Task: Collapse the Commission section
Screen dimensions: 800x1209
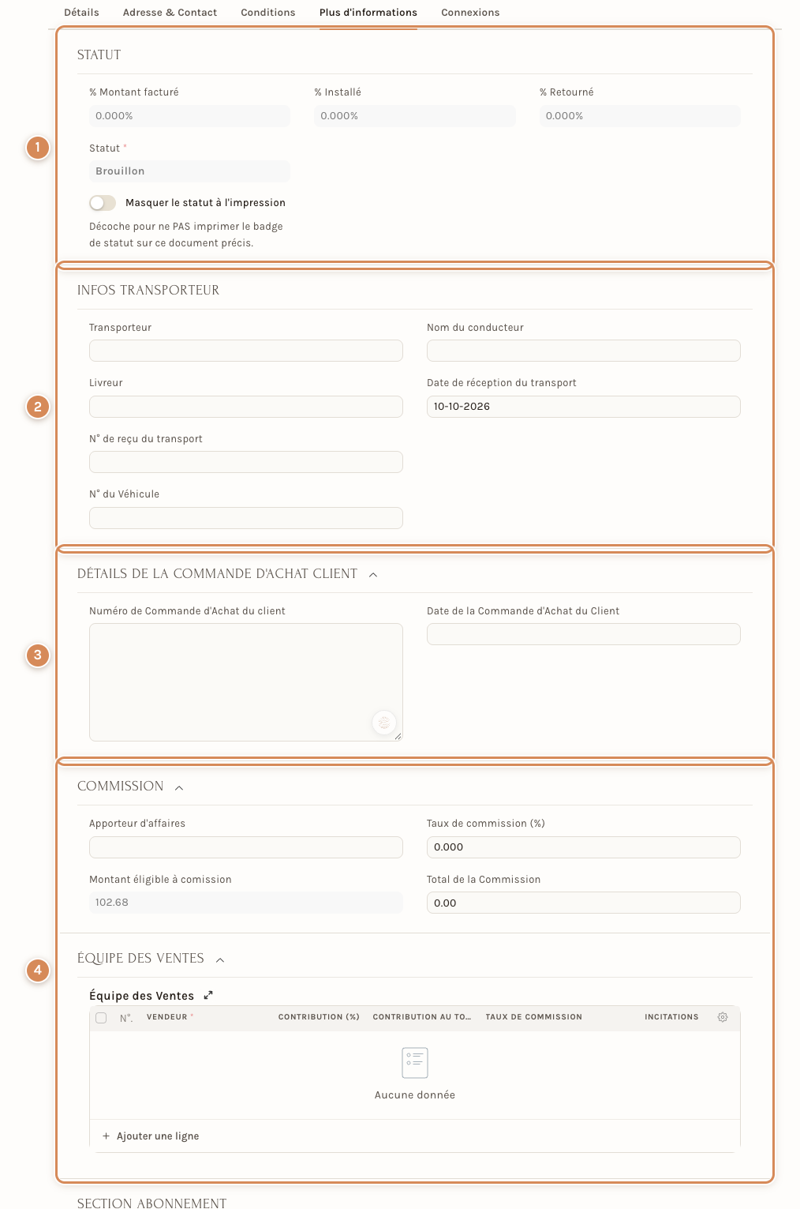Action: pyautogui.click(x=179, y=787)
